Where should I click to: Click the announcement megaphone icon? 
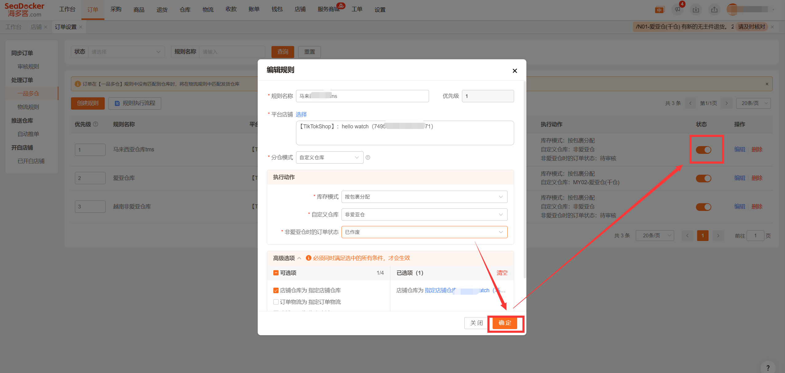(678, 10)
